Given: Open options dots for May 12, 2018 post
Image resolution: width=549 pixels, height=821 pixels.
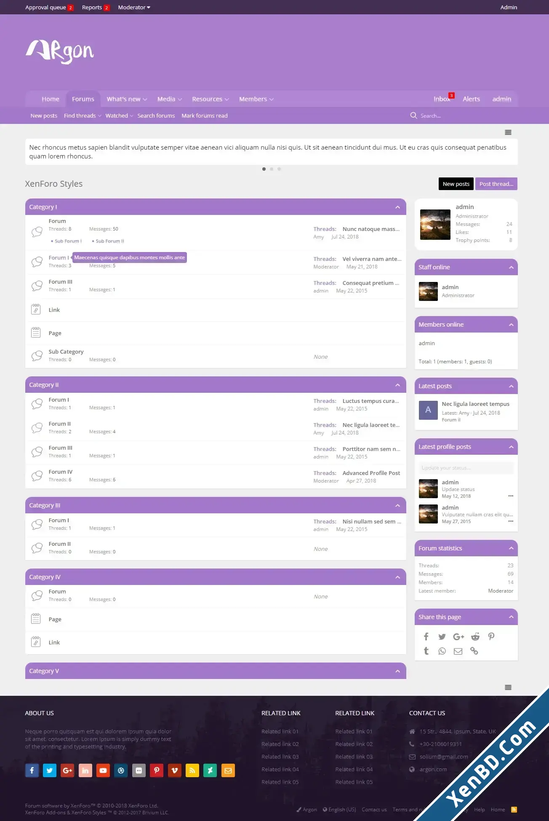Looking at the screenshot, I should (x=511, y=496).
